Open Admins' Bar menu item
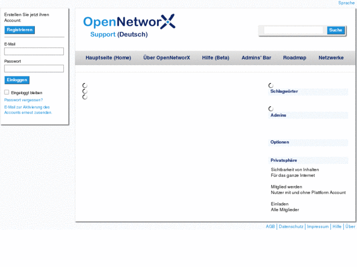357x267 pixels. 256,58
